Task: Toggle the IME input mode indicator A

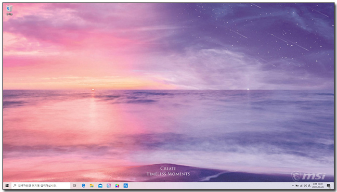Action: tap(309, 186)
